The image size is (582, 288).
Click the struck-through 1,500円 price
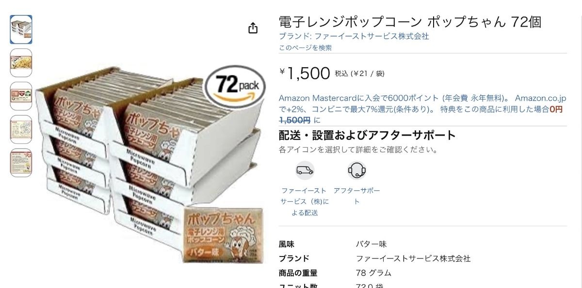point(295,120)
